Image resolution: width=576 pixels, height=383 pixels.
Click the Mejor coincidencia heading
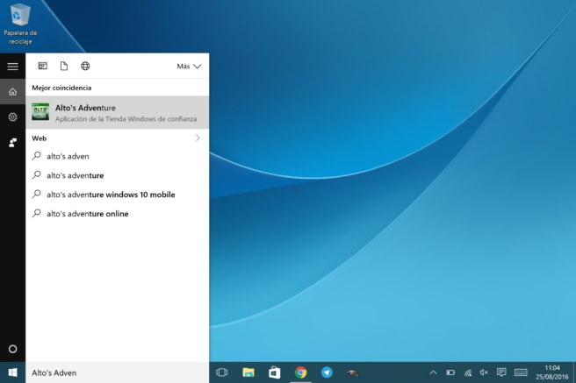click(61, 88)
